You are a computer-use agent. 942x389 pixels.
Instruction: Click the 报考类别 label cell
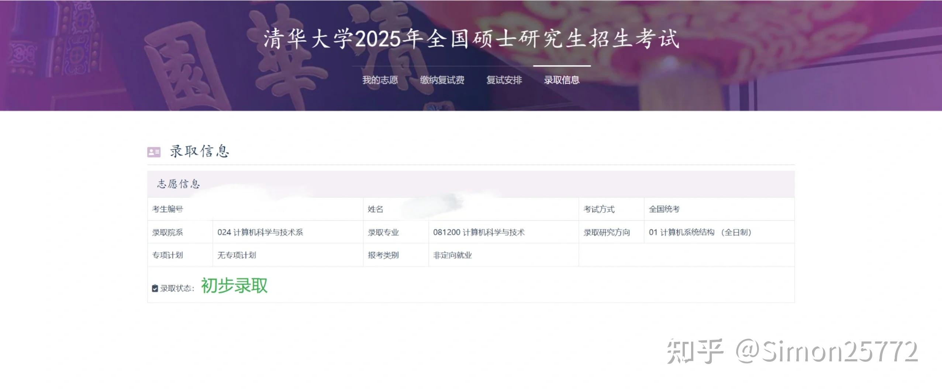coord(383,255)
